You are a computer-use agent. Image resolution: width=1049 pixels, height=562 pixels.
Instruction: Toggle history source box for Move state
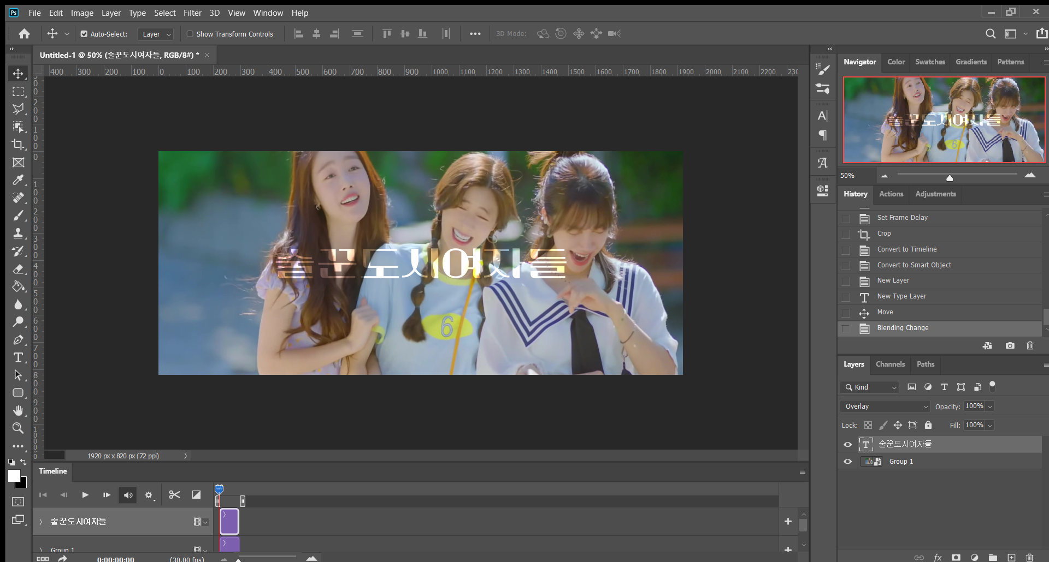(846, 313)
